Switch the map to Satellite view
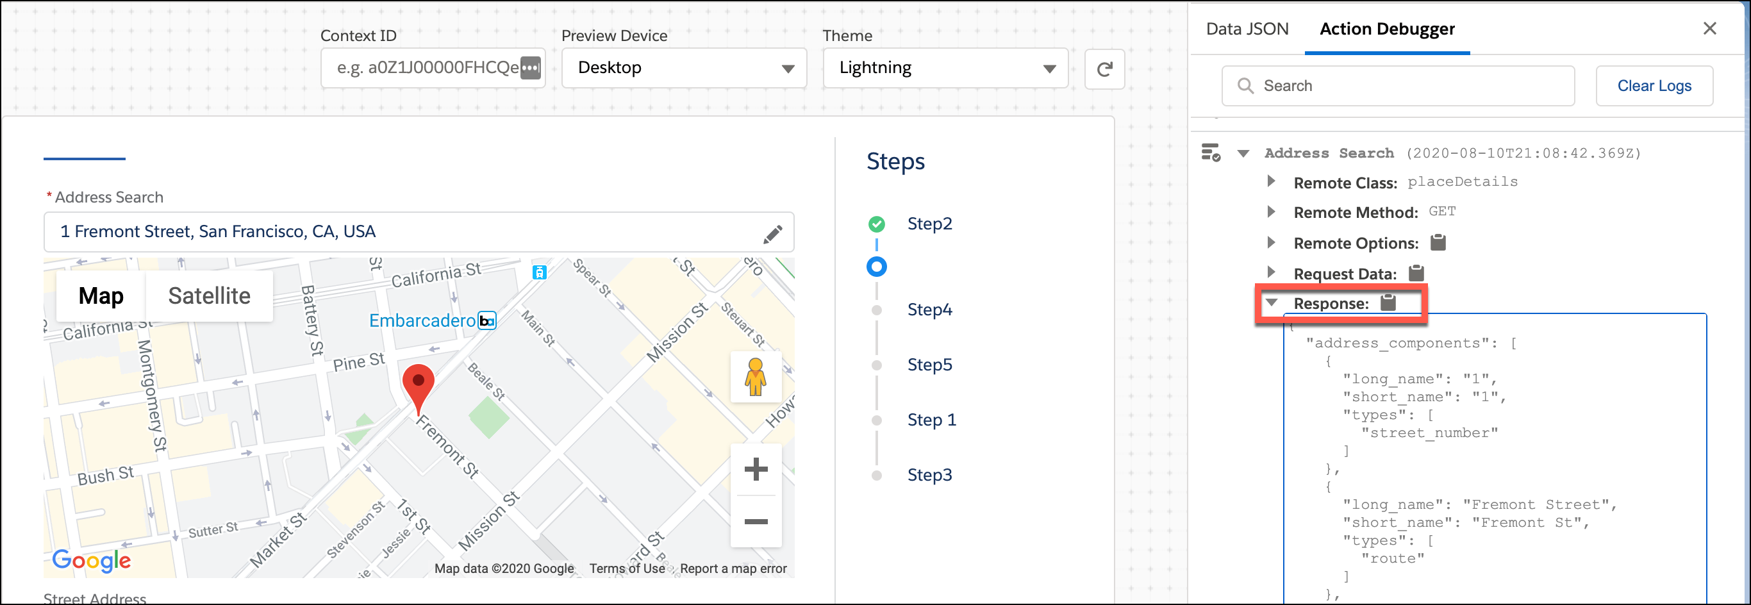This screenshot has height=605, width=1751. click(x=209, y=295)
